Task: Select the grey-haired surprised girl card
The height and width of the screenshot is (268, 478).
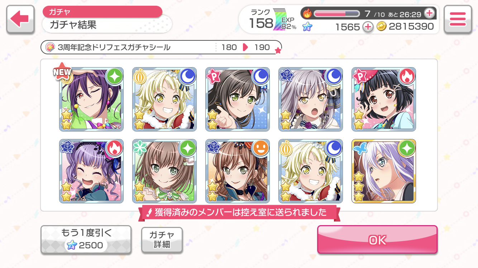Action: click(311, 99)
